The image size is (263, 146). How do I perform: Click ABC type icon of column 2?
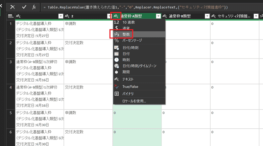tap(67, 16)
